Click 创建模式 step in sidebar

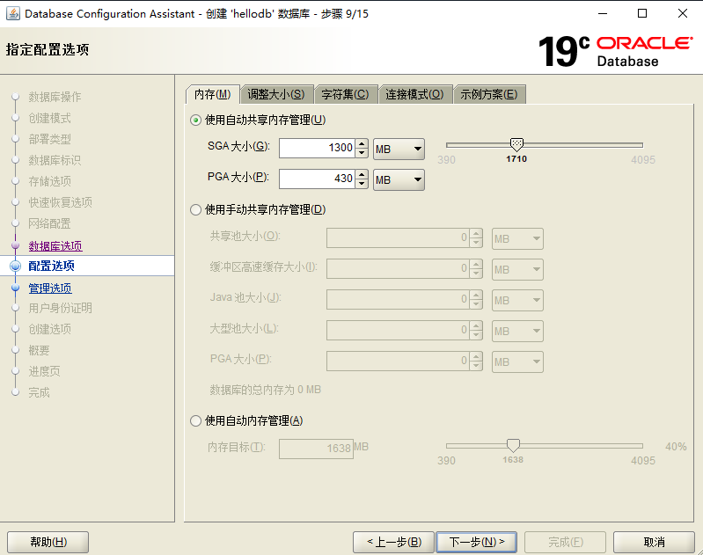[x=49, y=118]
